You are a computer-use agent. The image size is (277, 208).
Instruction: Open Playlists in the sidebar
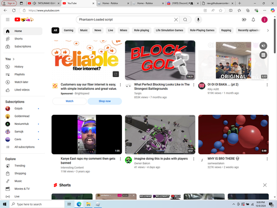point(23,74)
